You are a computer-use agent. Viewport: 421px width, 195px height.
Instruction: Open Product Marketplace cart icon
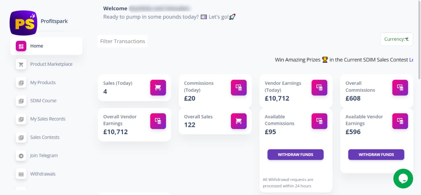pos(21,64)
